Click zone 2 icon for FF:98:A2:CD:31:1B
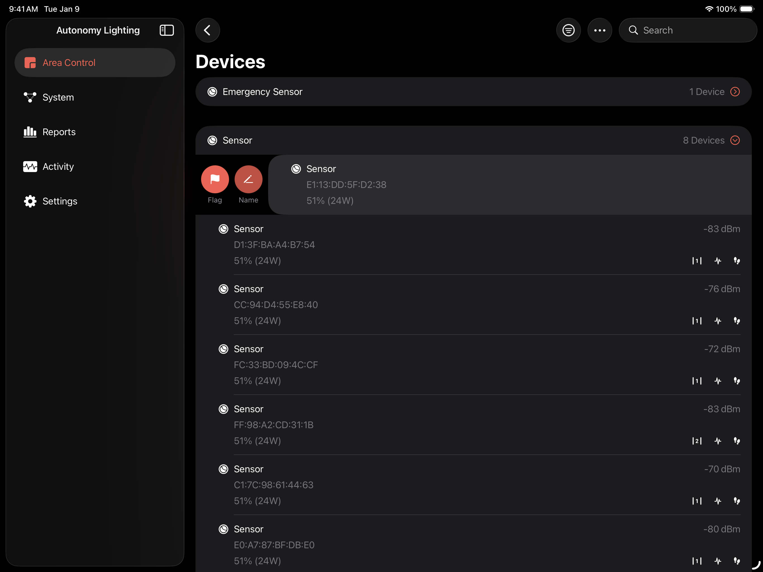The height and width of the screenshot is (572, 763). 697,441
